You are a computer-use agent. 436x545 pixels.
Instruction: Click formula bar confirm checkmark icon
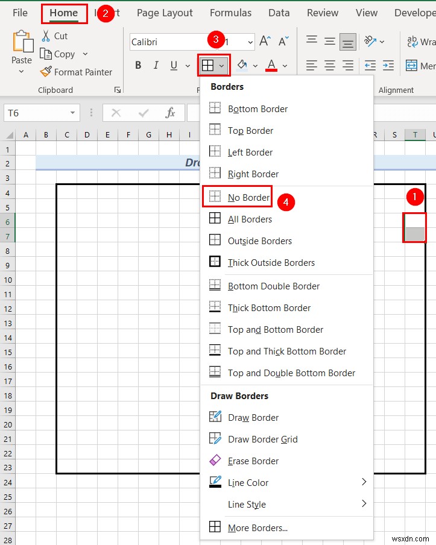144,113
